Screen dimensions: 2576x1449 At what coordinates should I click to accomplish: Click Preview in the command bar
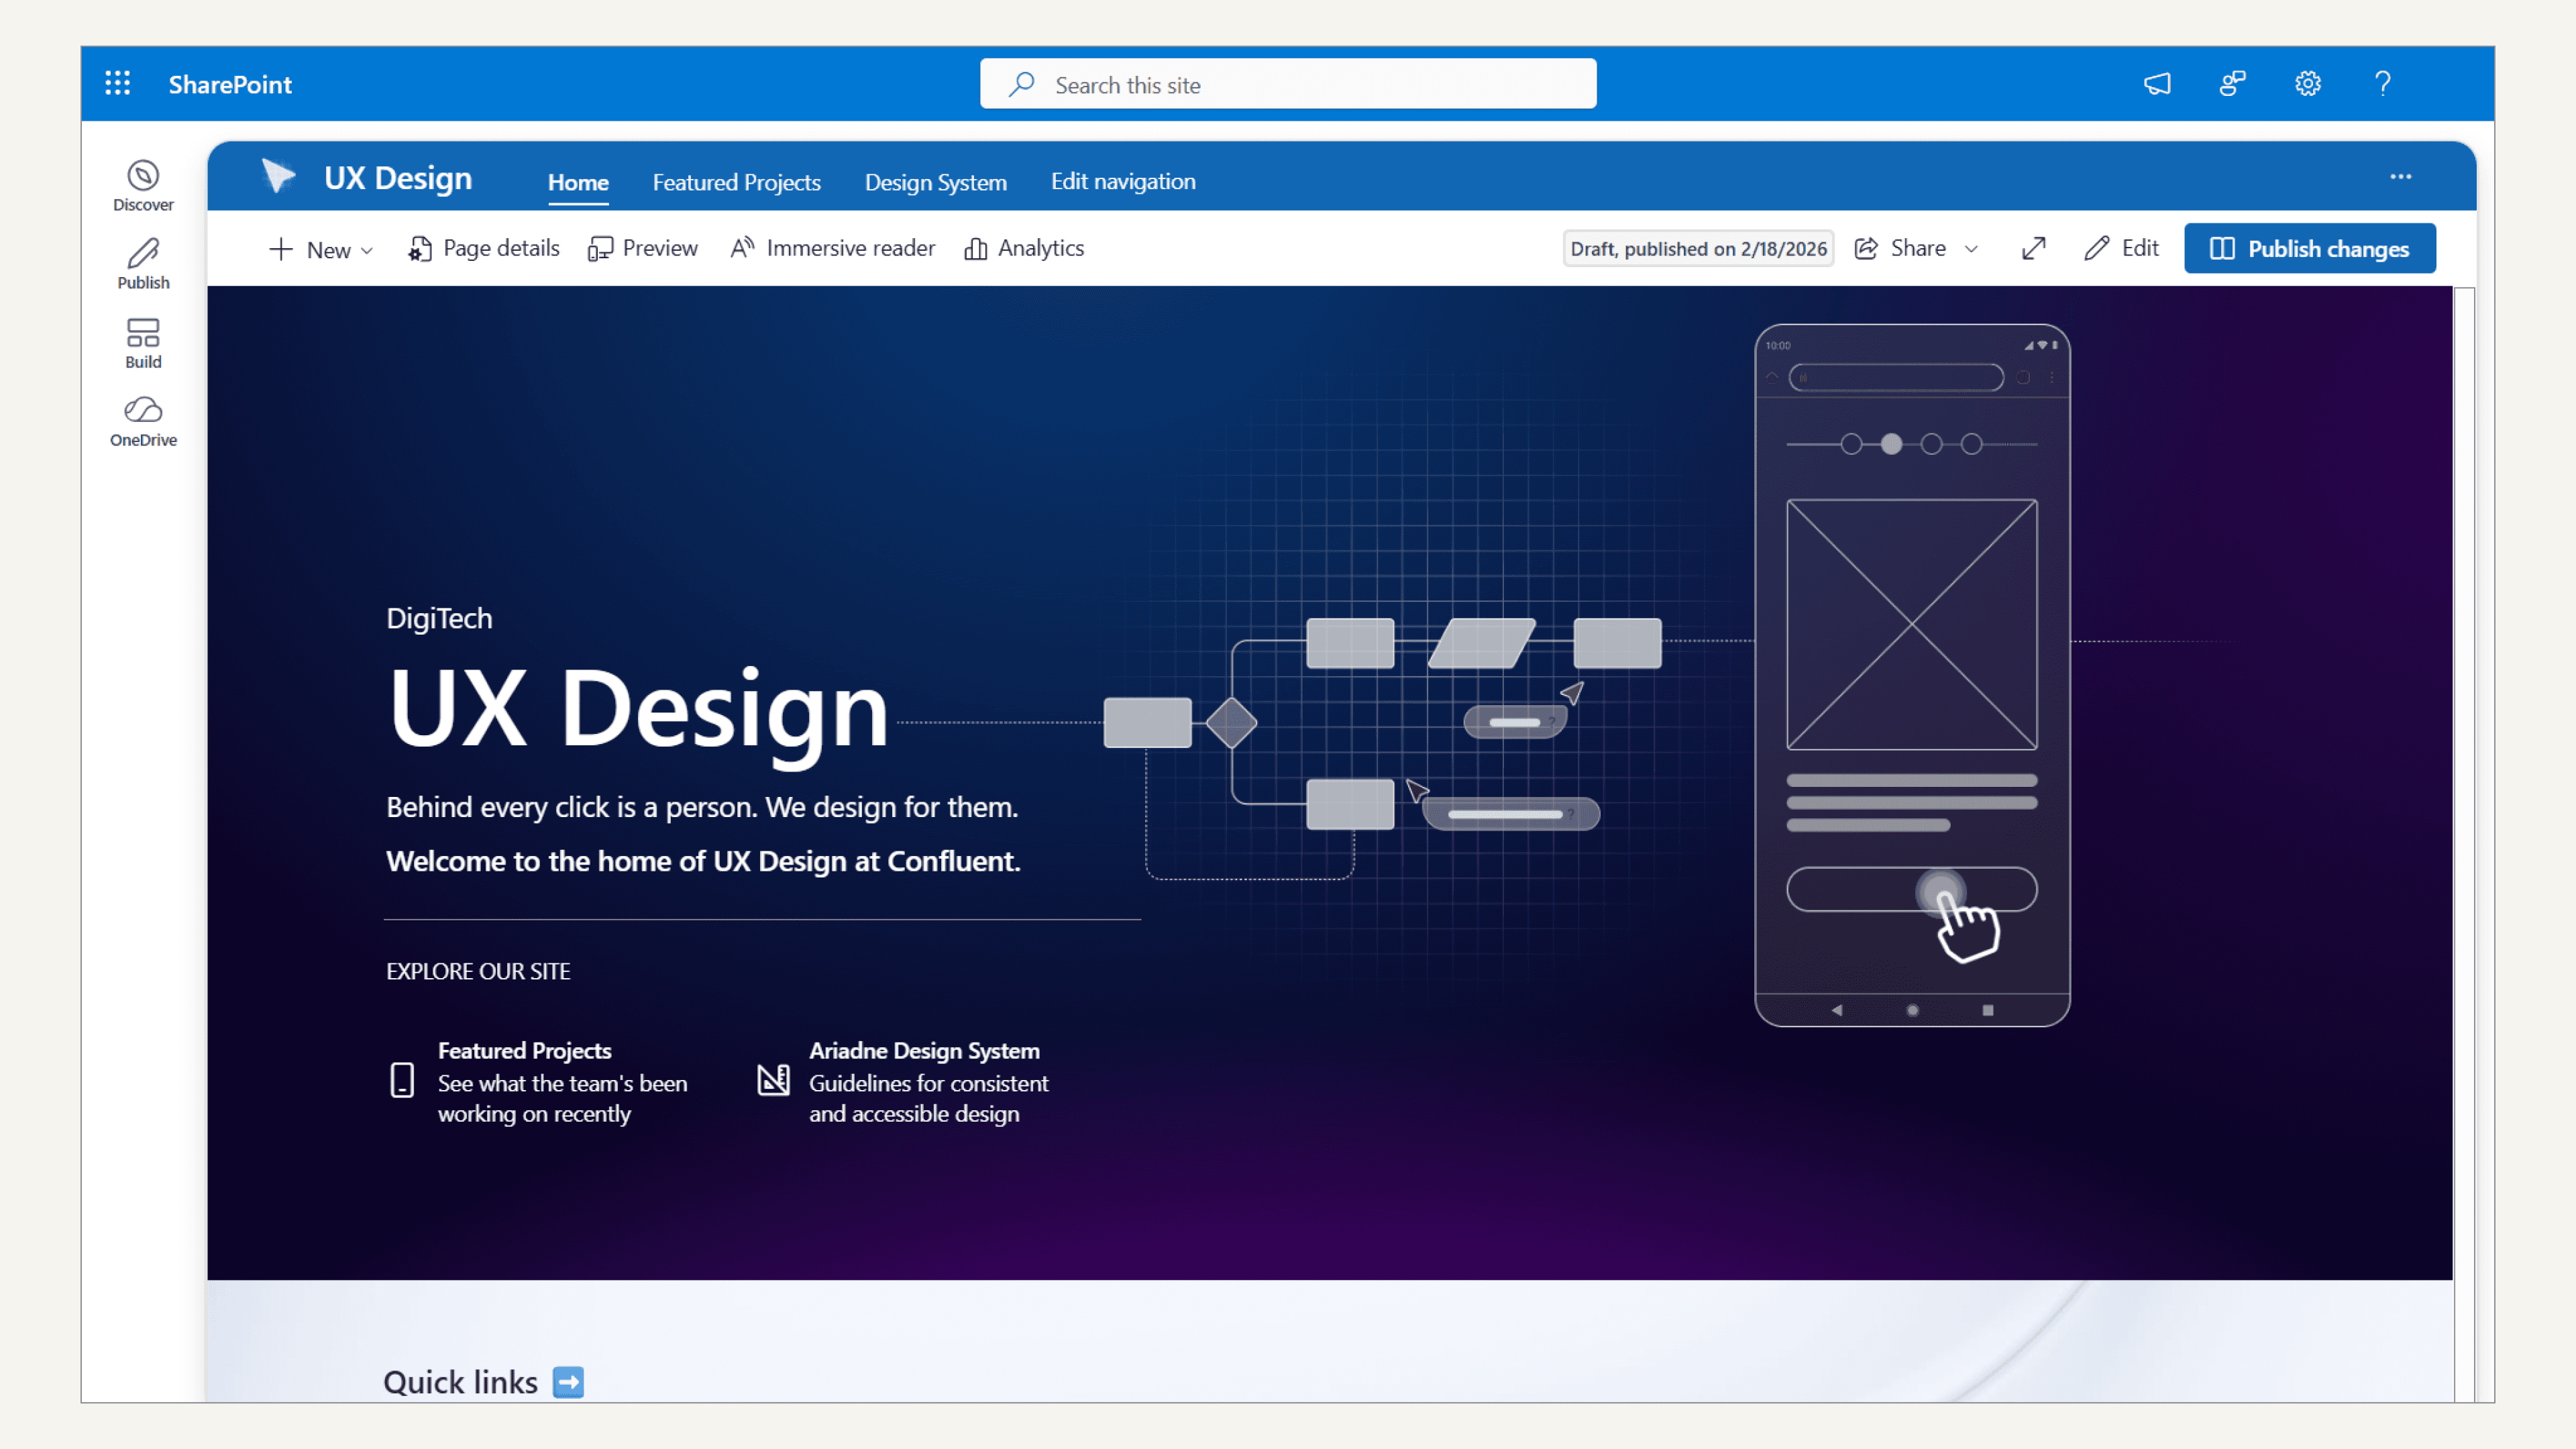[643, 248]
